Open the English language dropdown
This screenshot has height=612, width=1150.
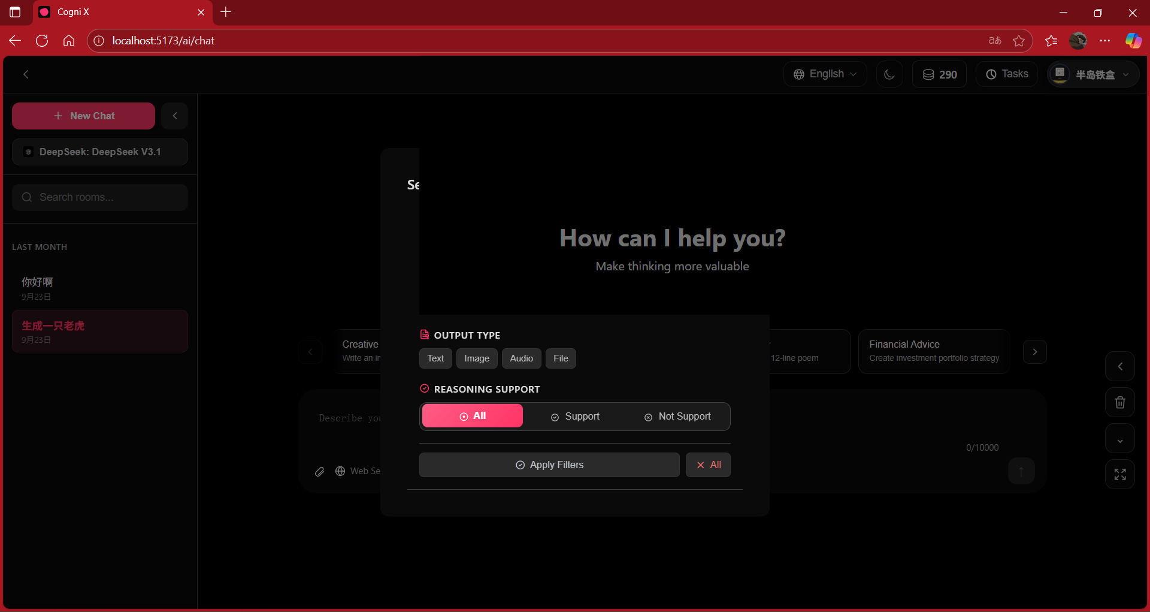pos(825,74)
